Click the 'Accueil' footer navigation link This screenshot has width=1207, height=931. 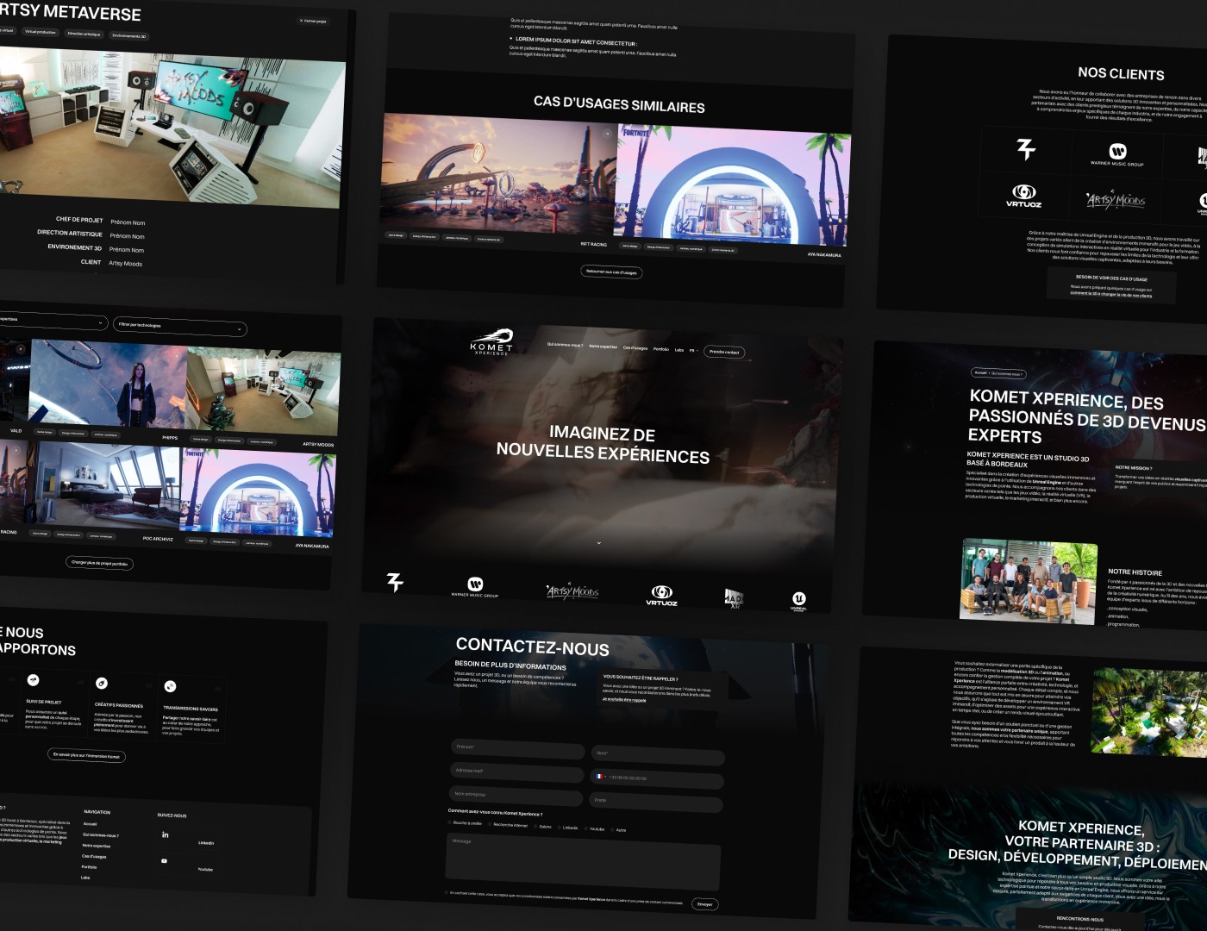tap(90, 824)
